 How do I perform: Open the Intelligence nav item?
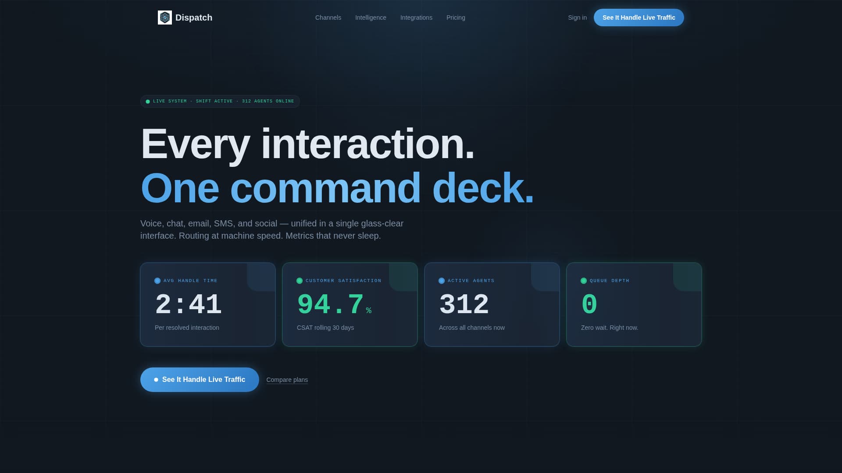[371, 18]
